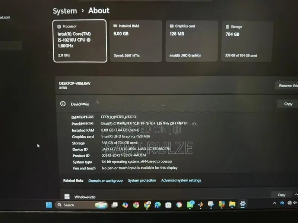Open Google Chrome from the taskbar

(x=136, y=205)
